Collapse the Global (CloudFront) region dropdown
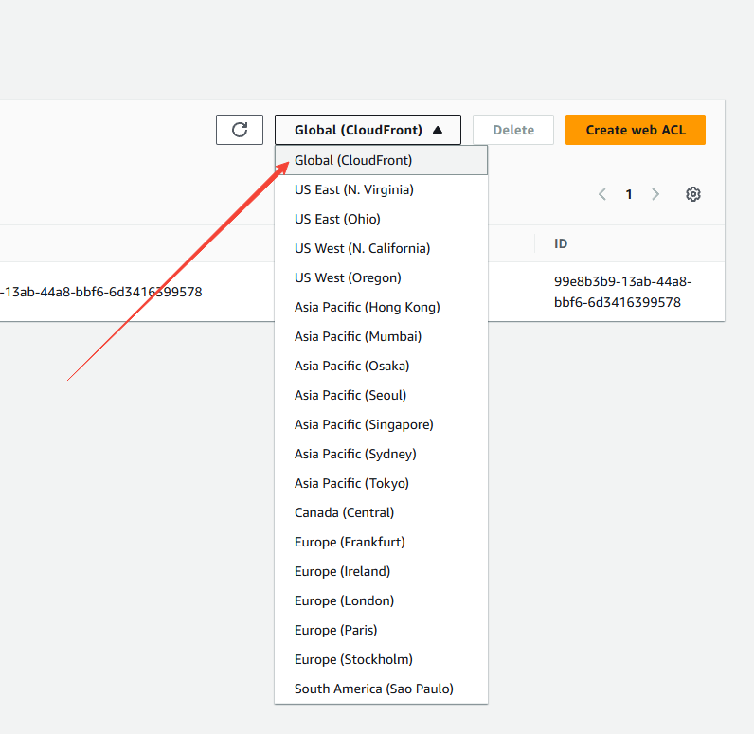 368,130
